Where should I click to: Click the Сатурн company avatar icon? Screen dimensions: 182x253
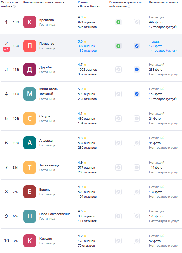tap(30, 118)
